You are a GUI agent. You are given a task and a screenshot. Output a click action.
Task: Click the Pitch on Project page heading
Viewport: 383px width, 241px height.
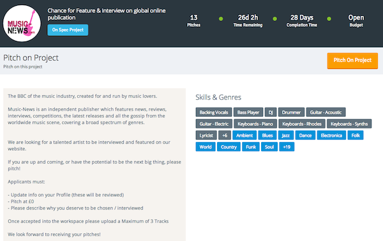click(x=31, y=58)
